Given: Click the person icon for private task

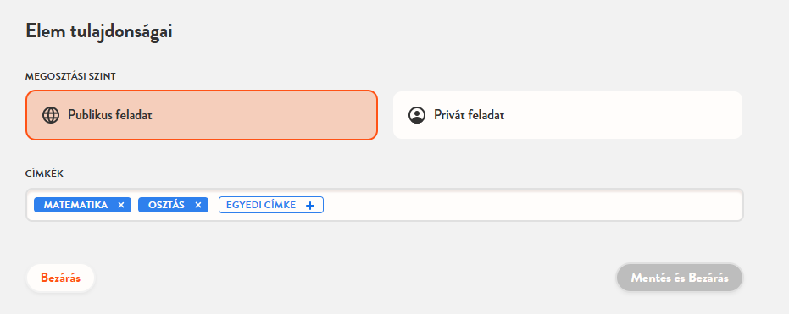Looking at the screenshot, I should [417, 115].
